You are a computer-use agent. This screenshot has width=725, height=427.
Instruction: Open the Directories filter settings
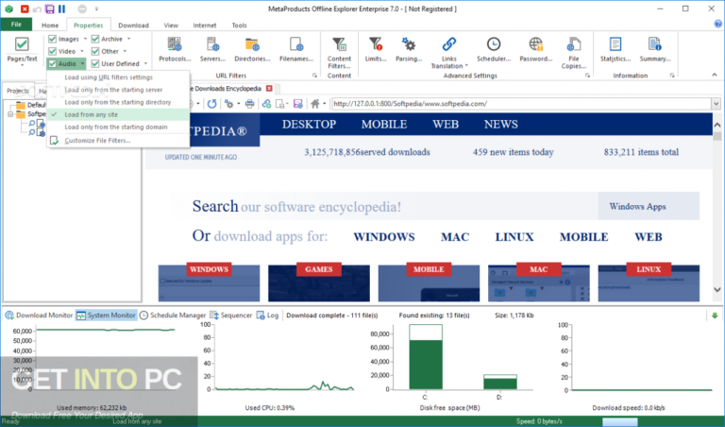pos(252,49)
